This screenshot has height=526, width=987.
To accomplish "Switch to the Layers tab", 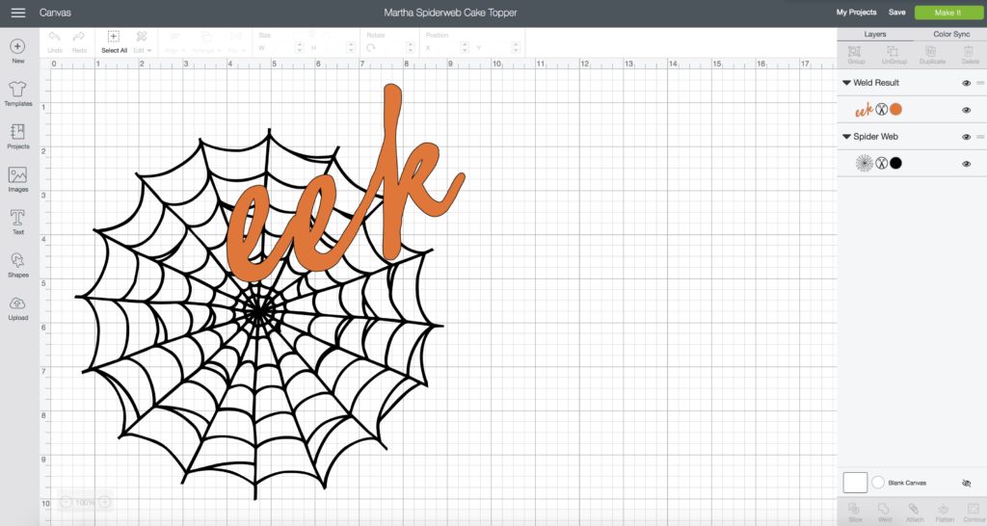I will pos(875,35).
